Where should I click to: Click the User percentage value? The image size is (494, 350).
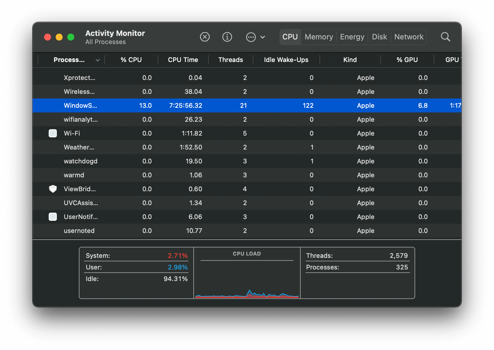tap(178, 267)
